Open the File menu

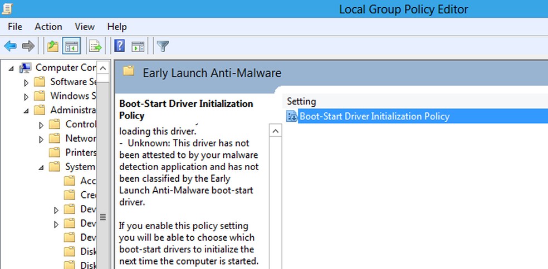tap(15, 27)
